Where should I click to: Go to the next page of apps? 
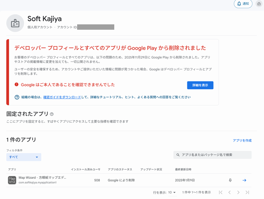tap(238, 192)
